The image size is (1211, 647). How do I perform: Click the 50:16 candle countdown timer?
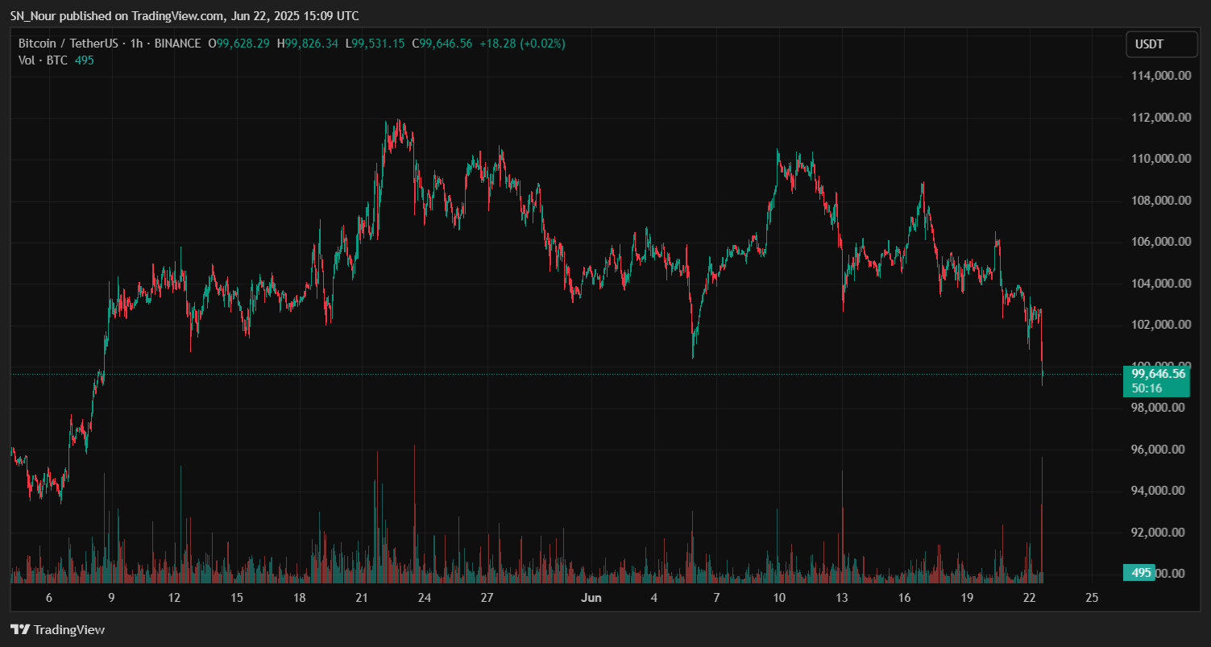(1146, 388)
